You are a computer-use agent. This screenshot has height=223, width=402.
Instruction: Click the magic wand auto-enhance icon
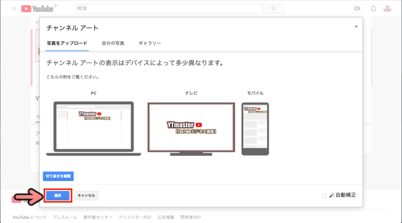pos(331,195)
